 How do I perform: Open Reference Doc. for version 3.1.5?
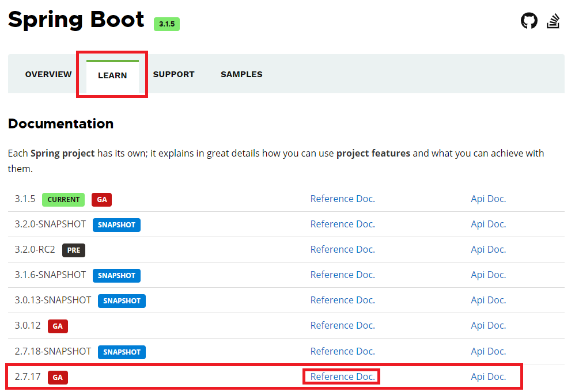pyautogui.click(x=342, y=199)
